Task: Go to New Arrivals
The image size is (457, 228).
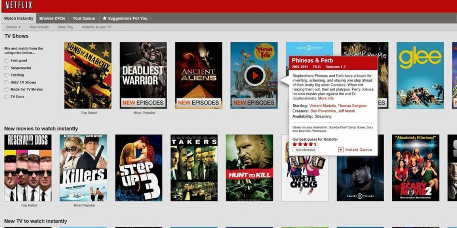Action: pyautogui.click(x=40, y=27)
